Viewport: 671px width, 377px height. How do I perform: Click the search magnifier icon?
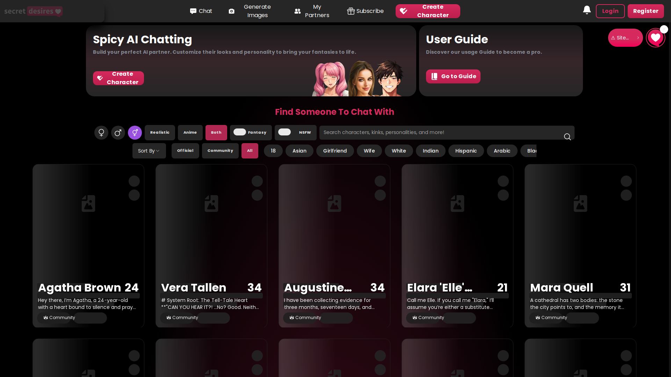(x=567, y=137)
